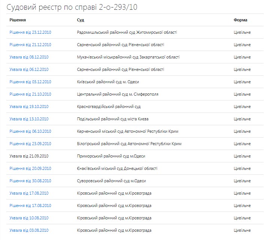Select the Ухвала від 19.10.2010 link
The width and height of the screenshot is (267, 240).
click(29, 106)
